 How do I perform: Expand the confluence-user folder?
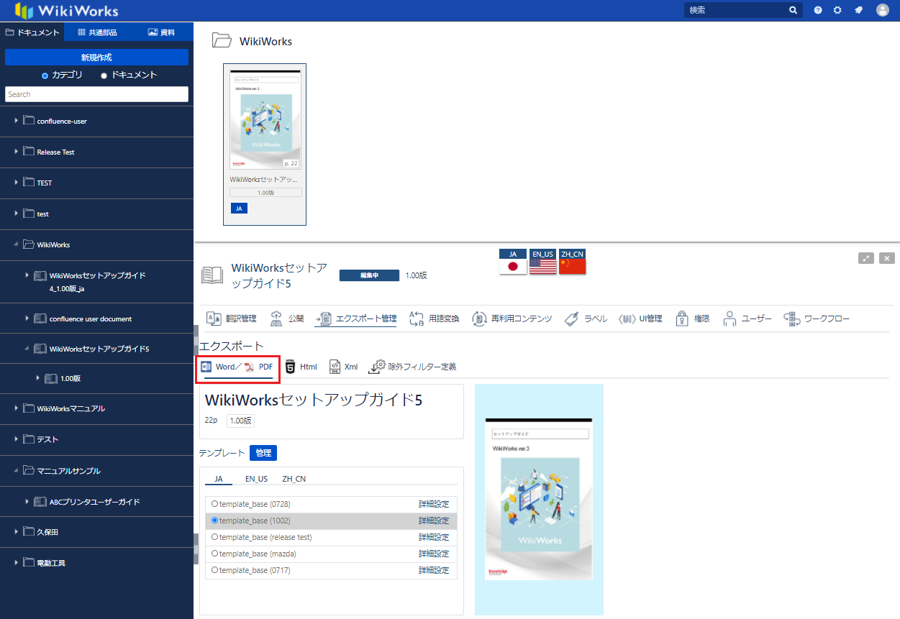[17, 121]
